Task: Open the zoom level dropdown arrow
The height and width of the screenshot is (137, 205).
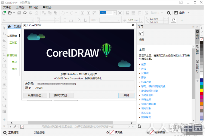Action: coord(115,13)
